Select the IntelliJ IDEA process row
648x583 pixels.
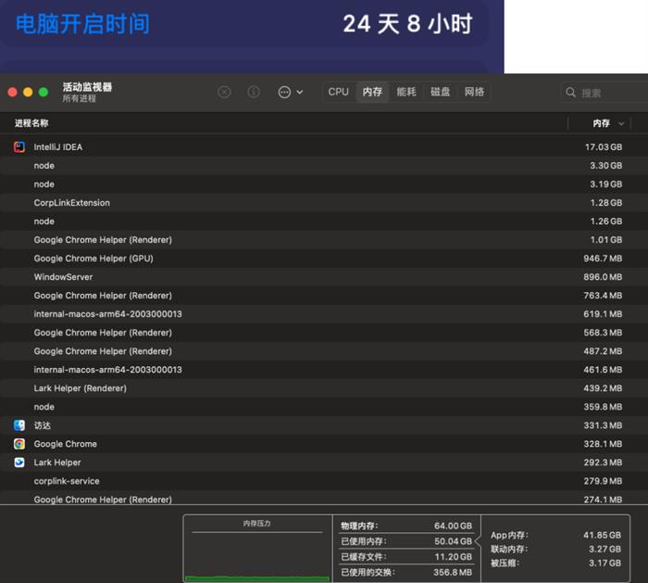pos(324,146)
